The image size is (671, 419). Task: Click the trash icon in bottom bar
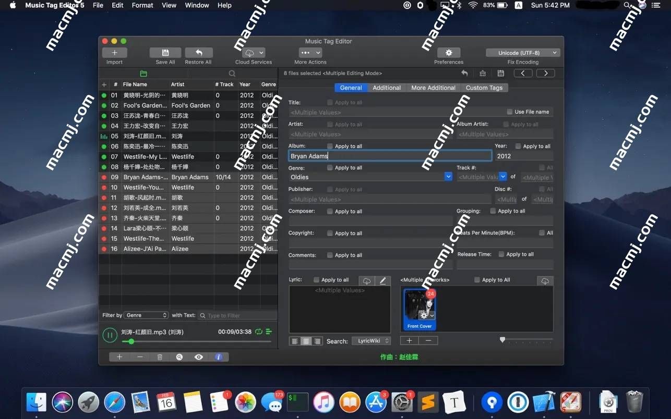(160, 357)
